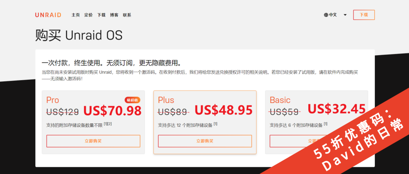Click the UNRAID logo
409x174 pixels.
click(x=48, y=15)
